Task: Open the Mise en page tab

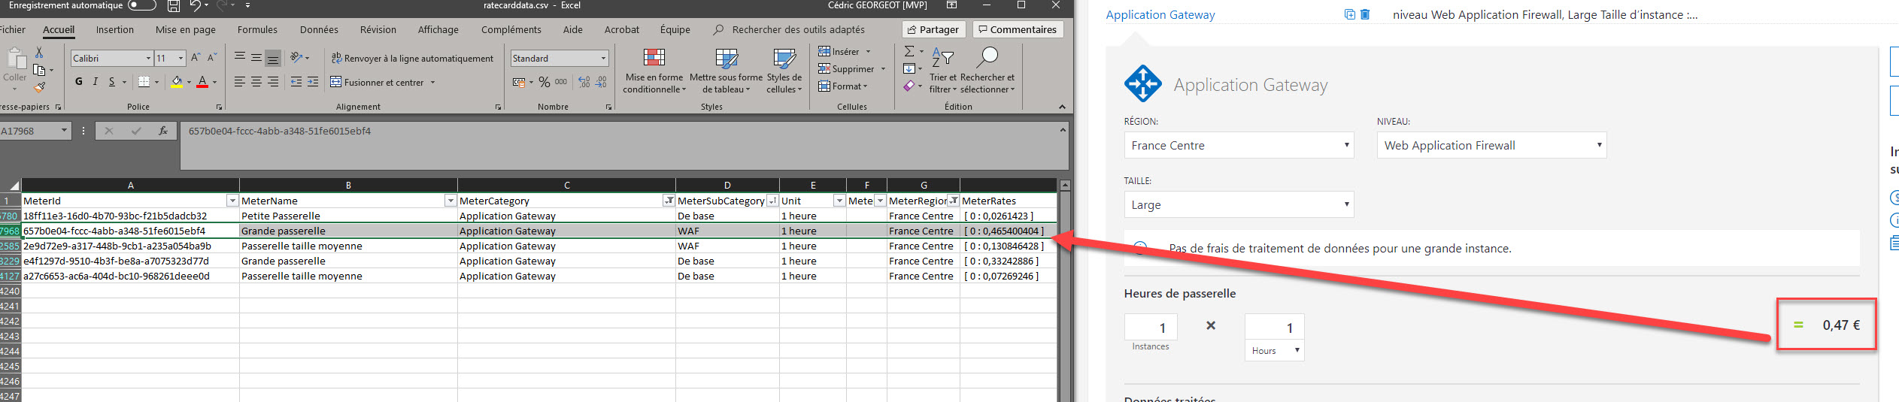Action: (x=185, y=29)
